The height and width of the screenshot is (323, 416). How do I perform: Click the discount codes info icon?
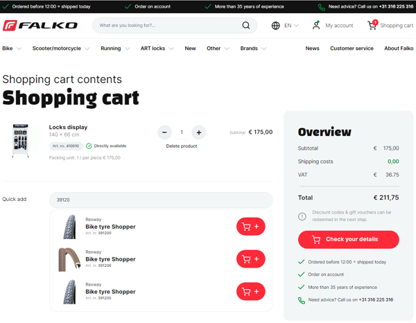click(302, 216)
